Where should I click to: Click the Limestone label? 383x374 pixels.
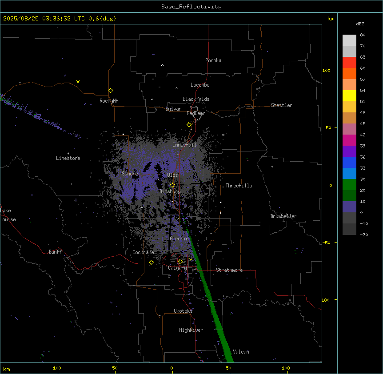pos(68,158)
